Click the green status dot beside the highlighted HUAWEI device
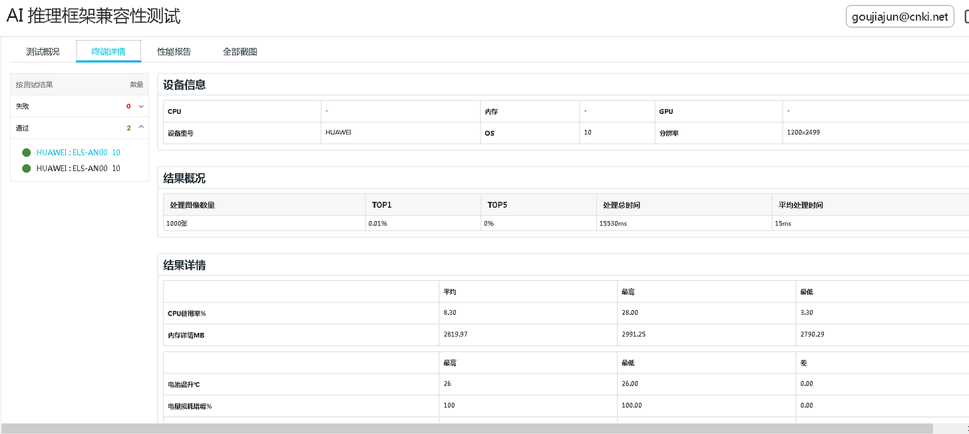The image size is (969, 434). 26,152
